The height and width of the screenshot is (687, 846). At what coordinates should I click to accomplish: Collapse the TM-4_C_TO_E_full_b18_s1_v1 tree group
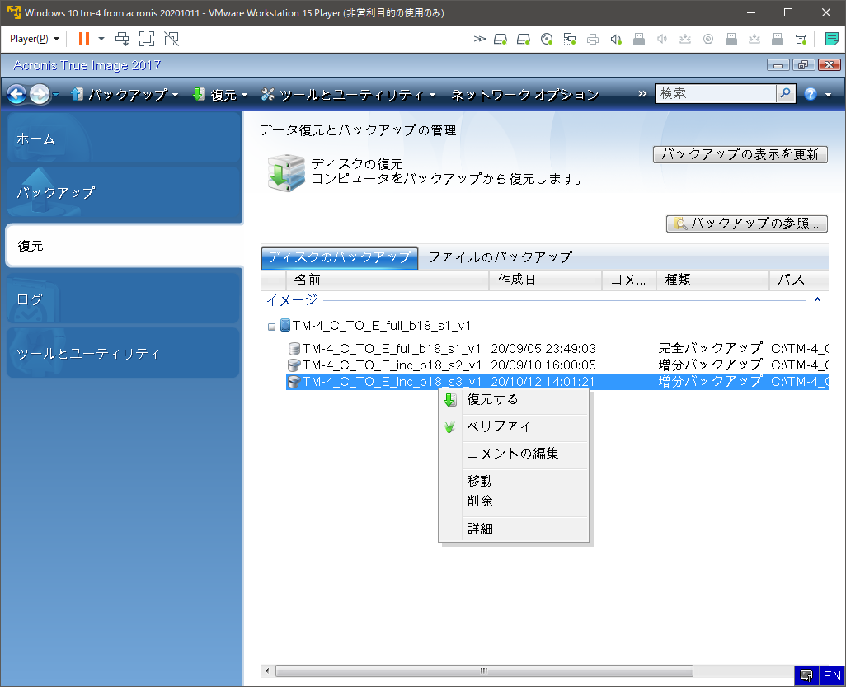pos(271,327)
